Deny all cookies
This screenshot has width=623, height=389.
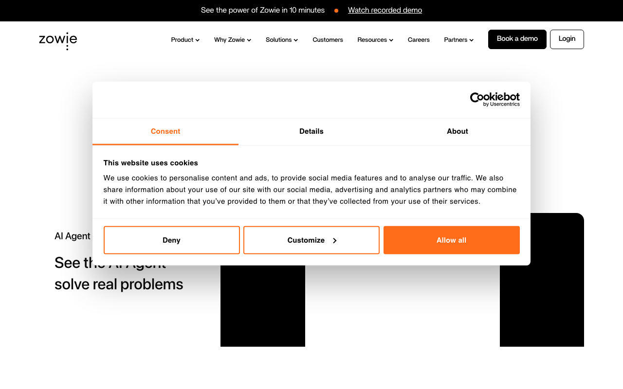point(171,240)
